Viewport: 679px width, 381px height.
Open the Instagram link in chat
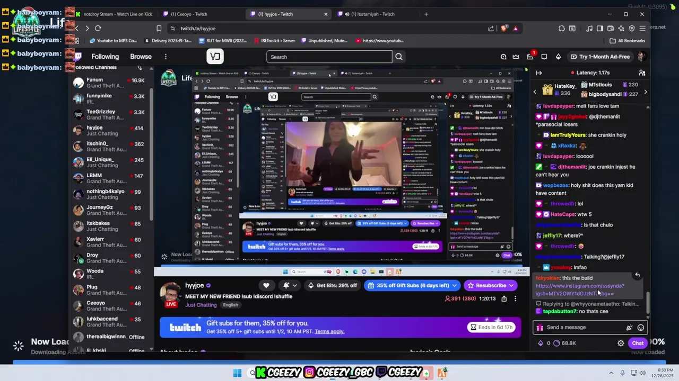(580, 289)
